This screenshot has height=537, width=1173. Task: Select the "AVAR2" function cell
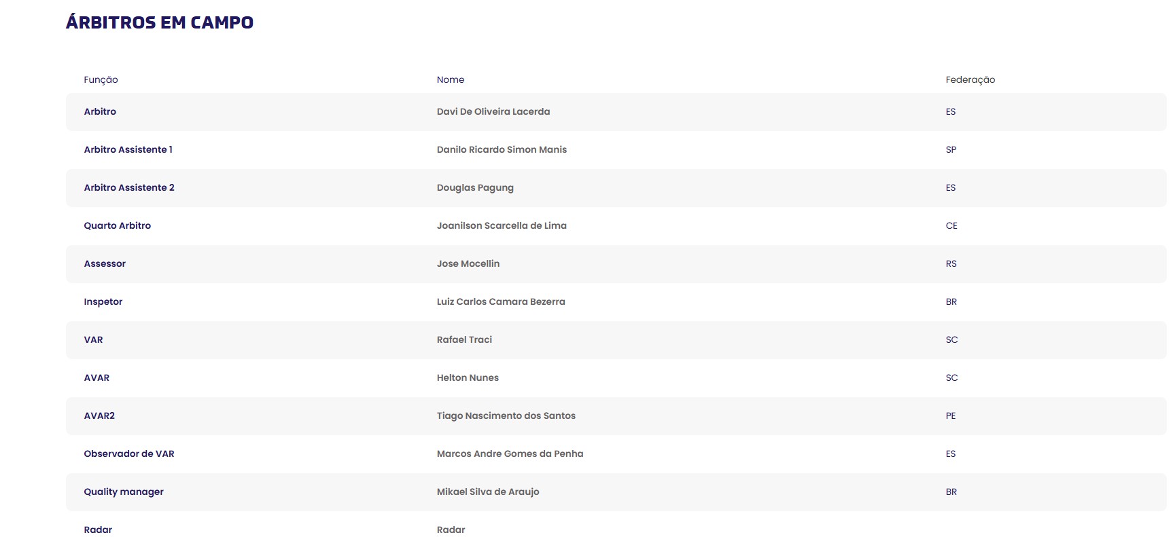pos(99,415)
